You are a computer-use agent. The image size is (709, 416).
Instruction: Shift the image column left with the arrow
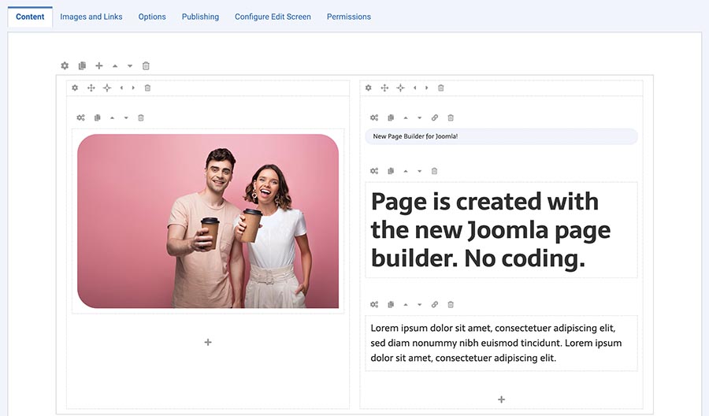pos(121,87)
